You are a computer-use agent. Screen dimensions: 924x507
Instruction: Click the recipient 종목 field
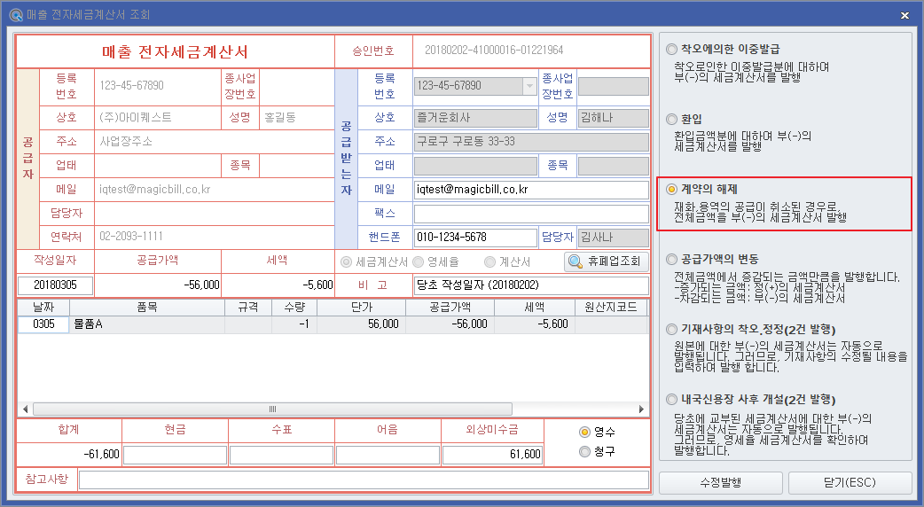[x=614, y=166]
